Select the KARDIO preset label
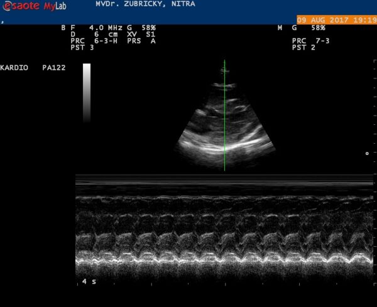Image resolution: width=377 pixels, height=307 pixels. coord(14,68)
